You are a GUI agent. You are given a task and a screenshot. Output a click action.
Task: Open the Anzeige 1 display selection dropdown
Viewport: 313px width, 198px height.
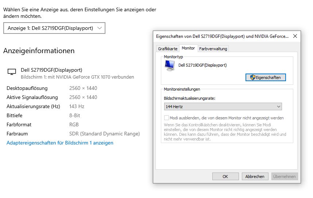click(x=54, y=28)
